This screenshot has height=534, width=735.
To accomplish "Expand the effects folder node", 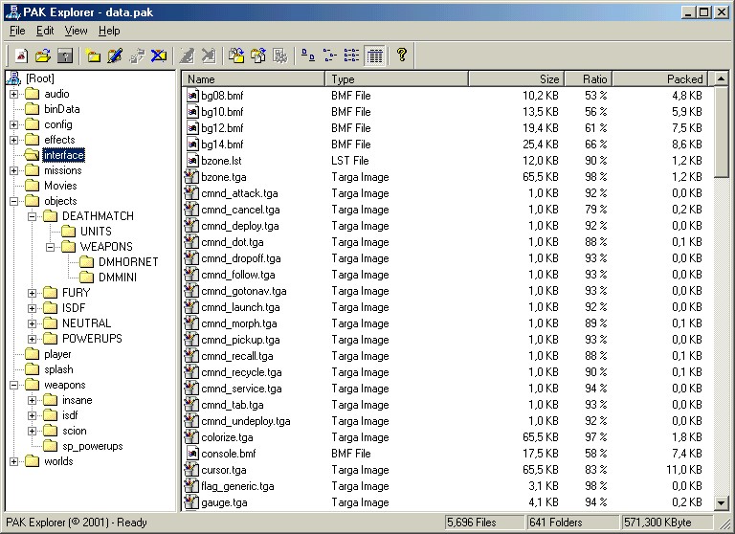I will tap(14, 140).
